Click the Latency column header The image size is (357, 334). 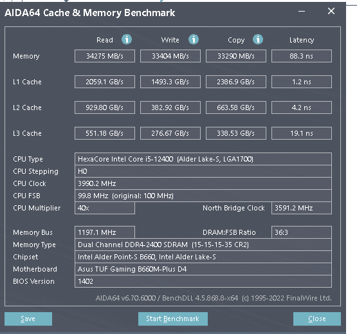click(302, 41)
